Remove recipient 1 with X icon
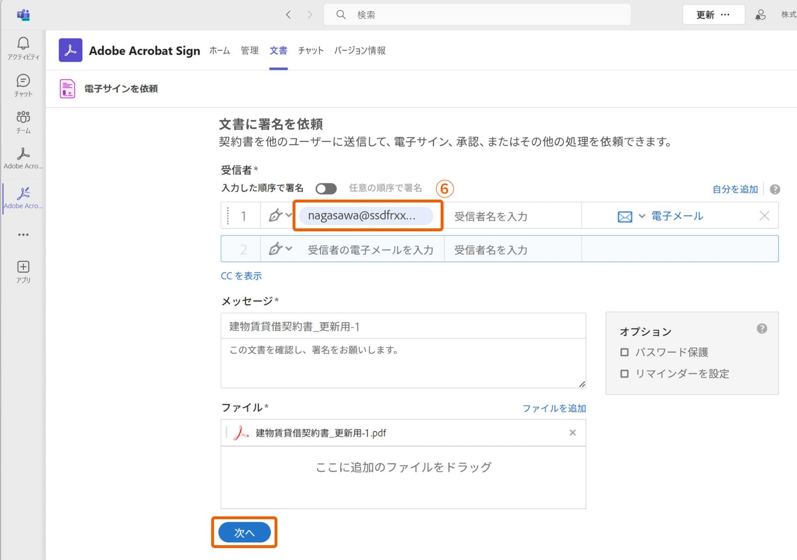 coord(764,216)
